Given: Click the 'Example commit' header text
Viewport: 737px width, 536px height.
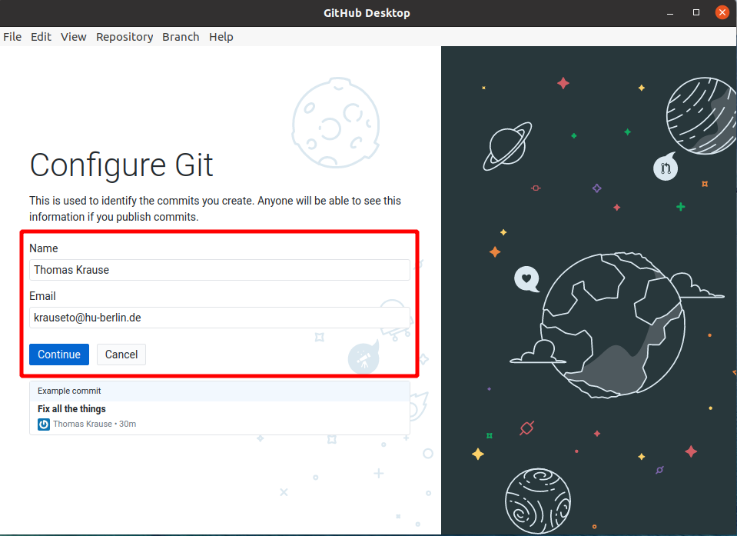Looking at the screenshot, I should 69,391.
